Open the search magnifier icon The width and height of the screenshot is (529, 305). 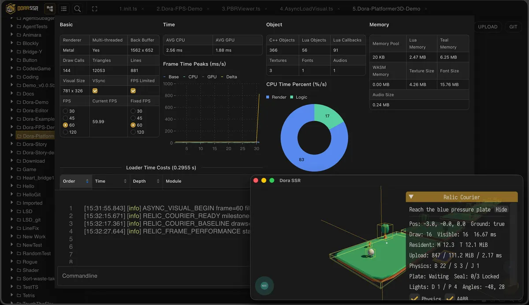pos(77,8)
